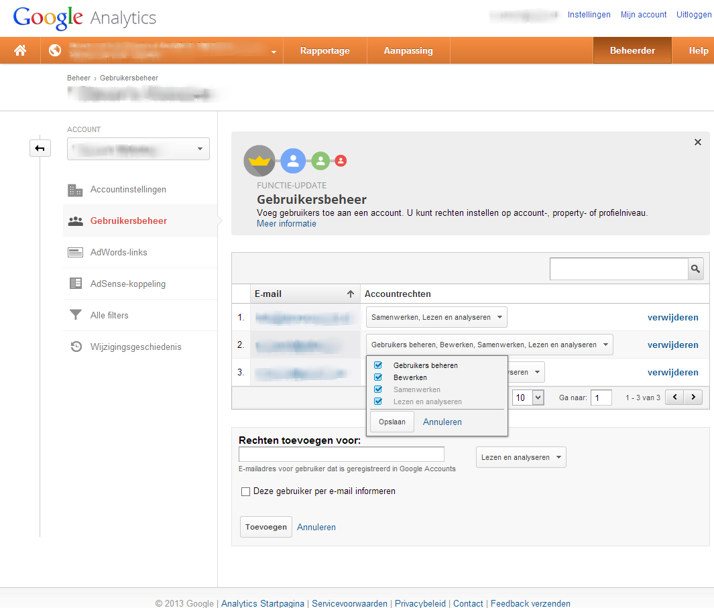Click the Opslaan button
The width and height of the screenshot is (714, 608).
[392, 422]
